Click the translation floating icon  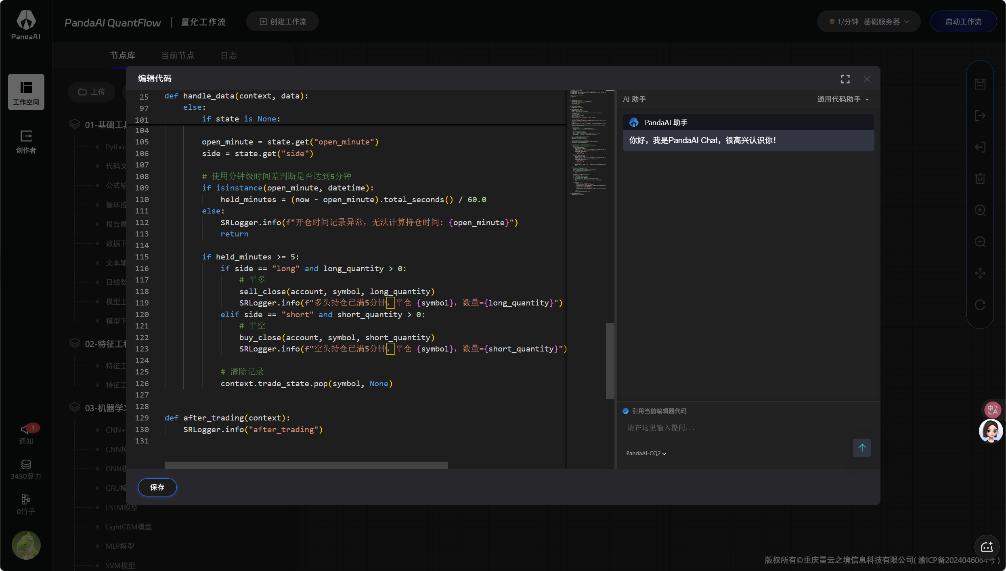[992, 410]
